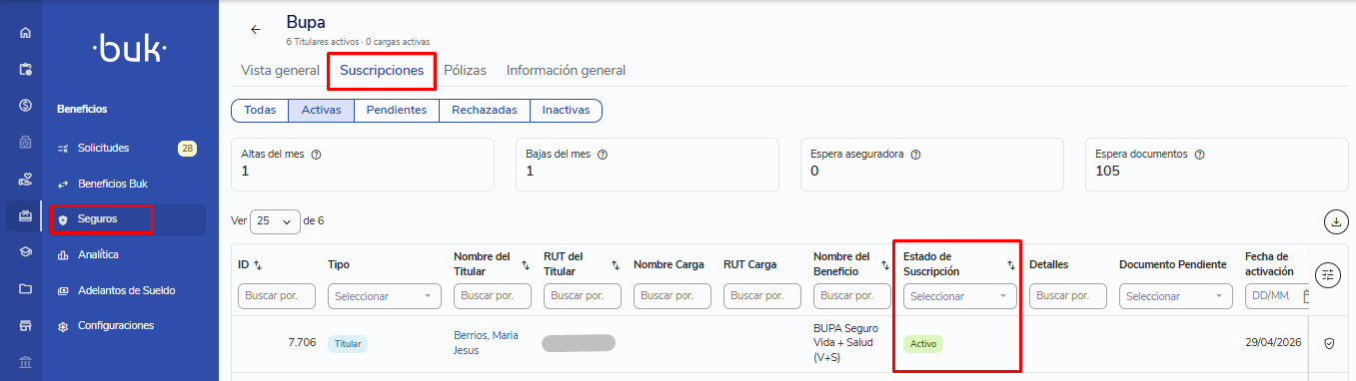Filter subscriptions by Inactivas
Viewport: 1356px width, 381px height.
point(566,110)
